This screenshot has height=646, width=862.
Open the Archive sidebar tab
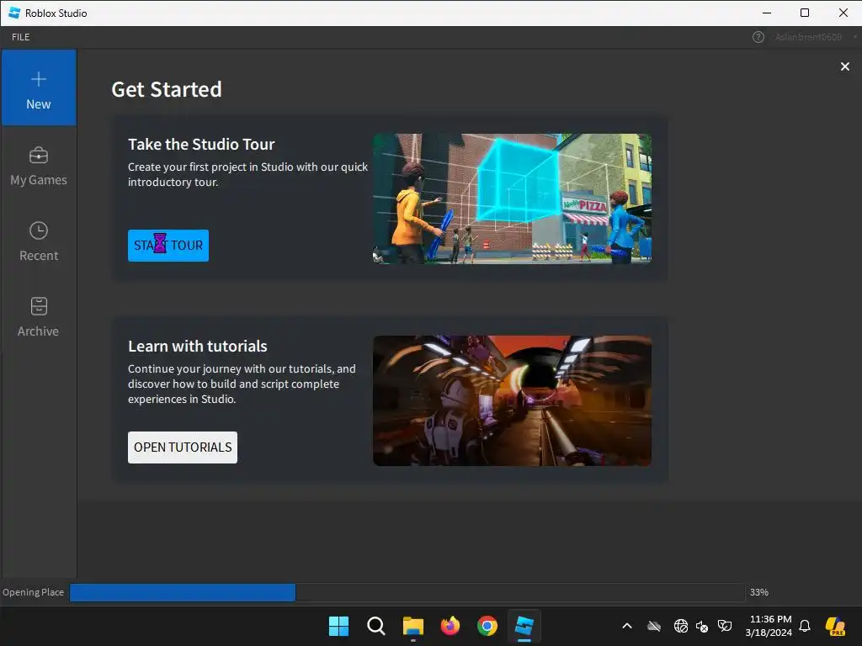click(x=39, y=317)
